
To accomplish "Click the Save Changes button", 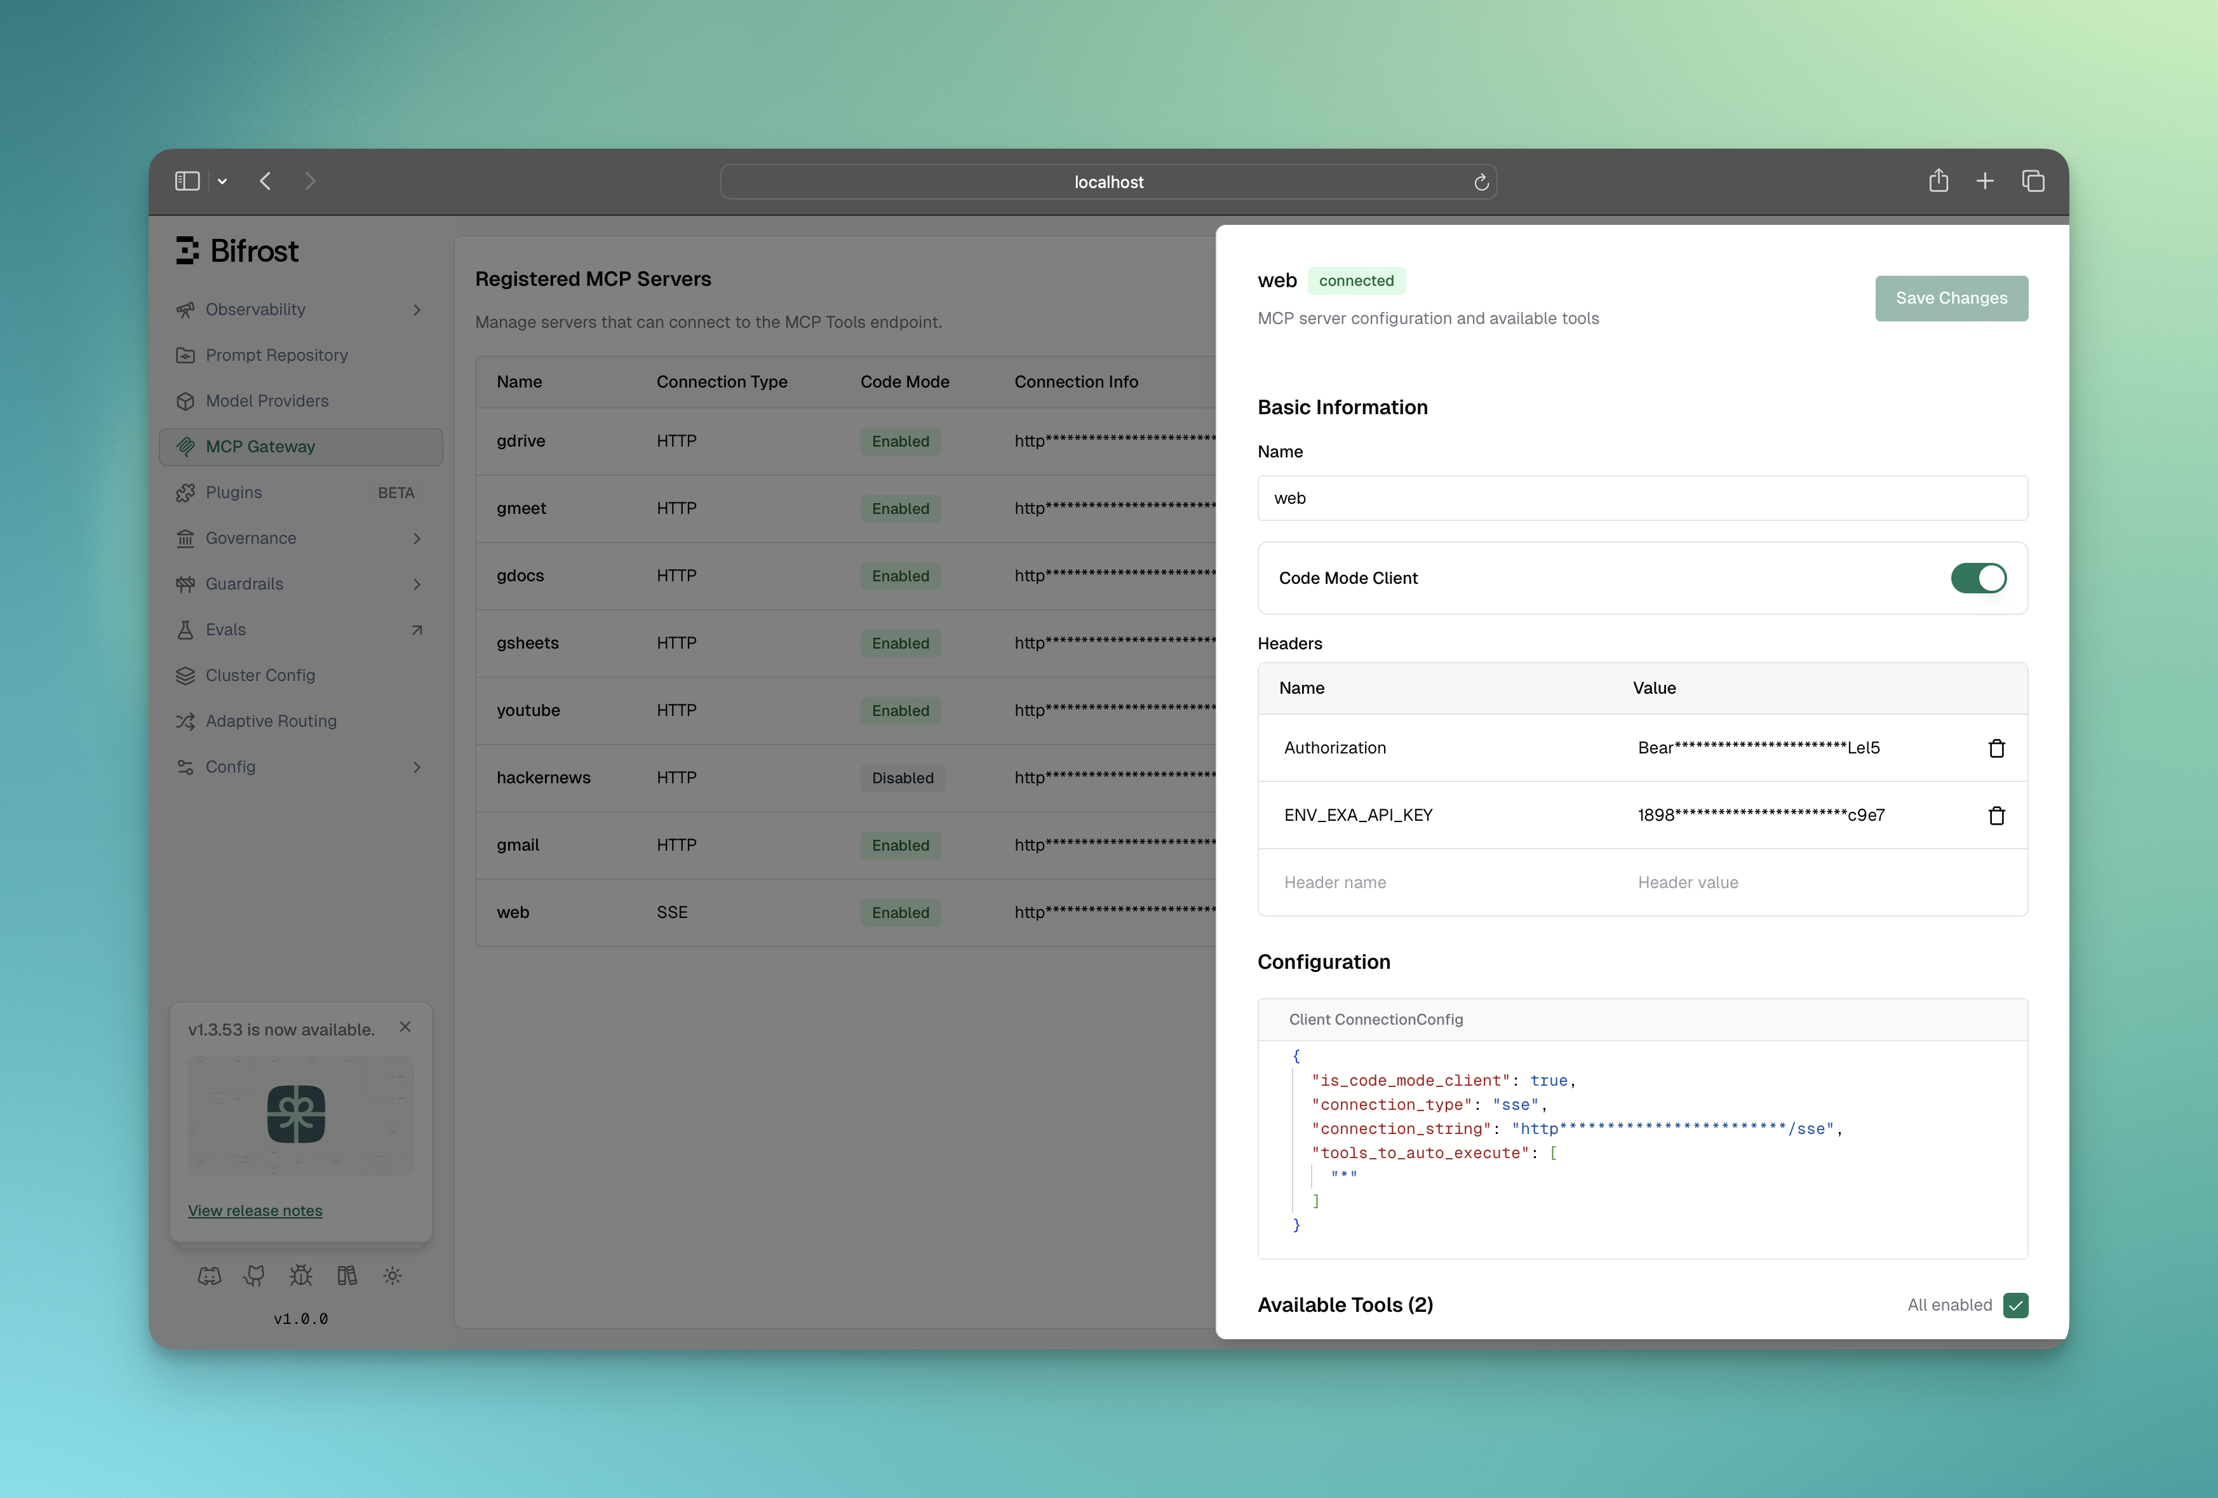I will pyautogui.click(x=1951, y=298).
